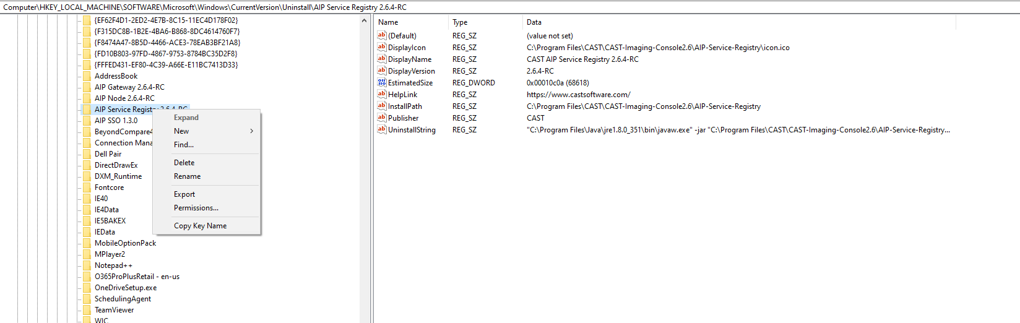Click the Name column header
This screenshot has height=323, width=1020.
click(x=411, y=22)
